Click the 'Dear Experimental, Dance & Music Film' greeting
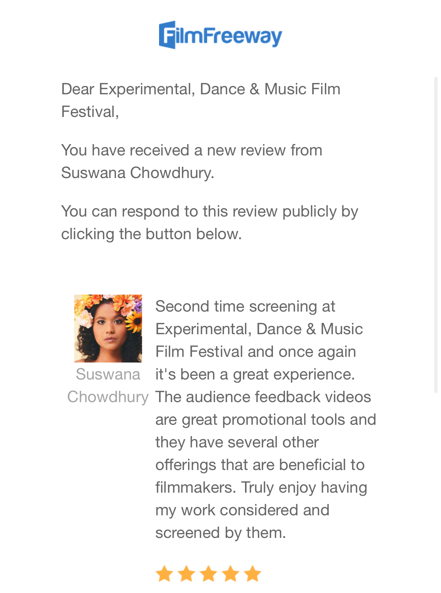 tap(201, 89)
